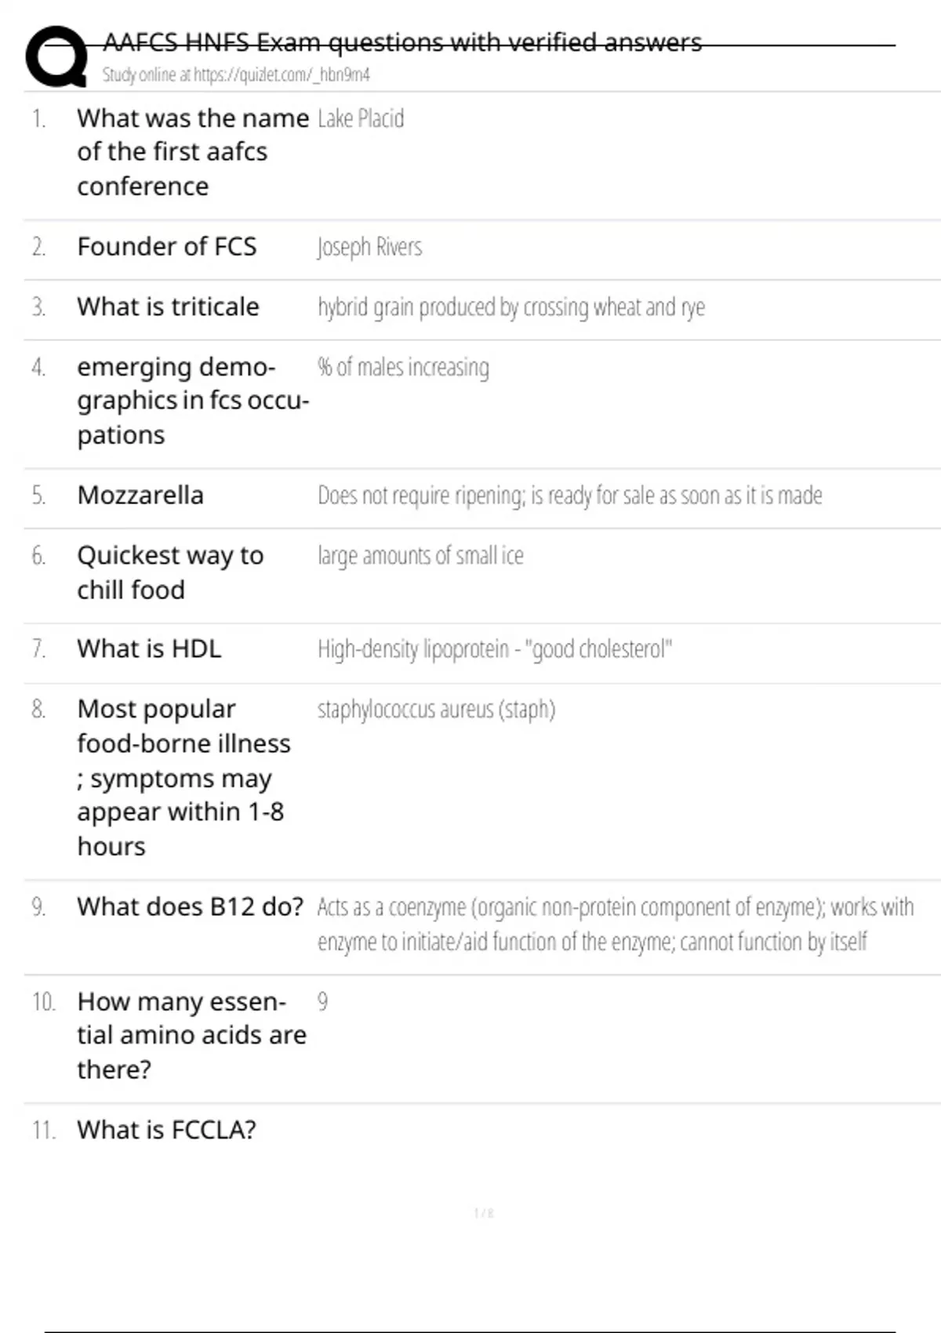
Task: Click the document title 'AAFCS HNFS Exam questions'
Action: tap(401, 42)
